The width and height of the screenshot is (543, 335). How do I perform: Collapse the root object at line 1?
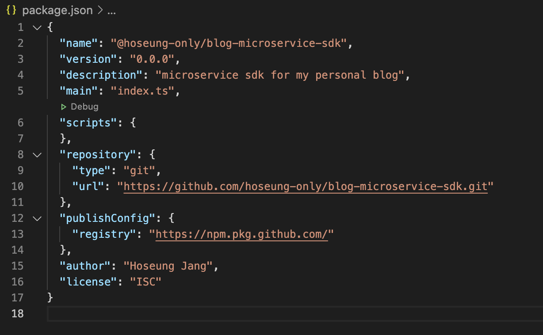(x=37, y=27)
